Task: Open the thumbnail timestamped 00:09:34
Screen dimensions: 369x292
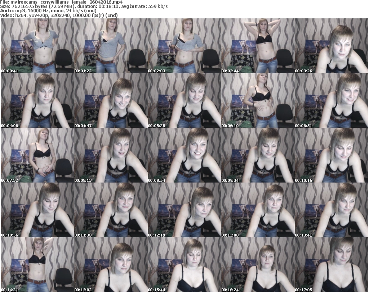Action: [258, 155]
